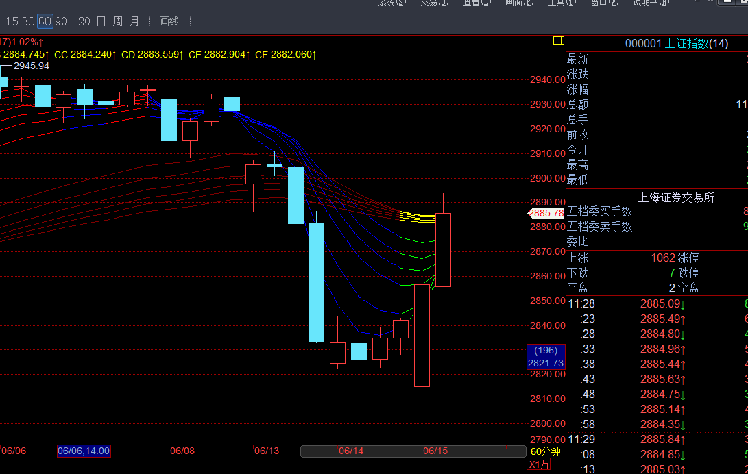Click the 2821.73 crosshair price label
748x474 pixels.
[546, 363]
